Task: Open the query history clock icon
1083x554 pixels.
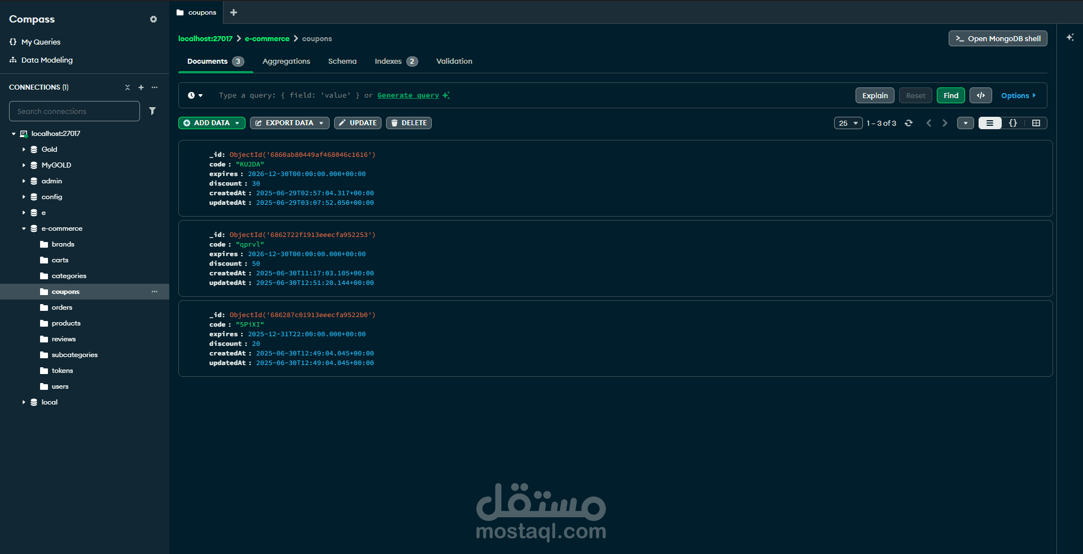Action: coord(192,95)
